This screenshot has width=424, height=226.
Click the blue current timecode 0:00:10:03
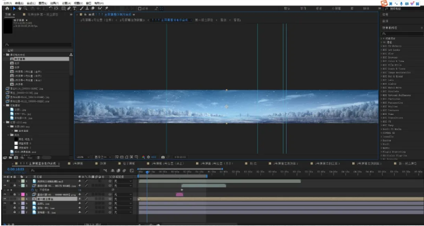[x=16, y=169]
